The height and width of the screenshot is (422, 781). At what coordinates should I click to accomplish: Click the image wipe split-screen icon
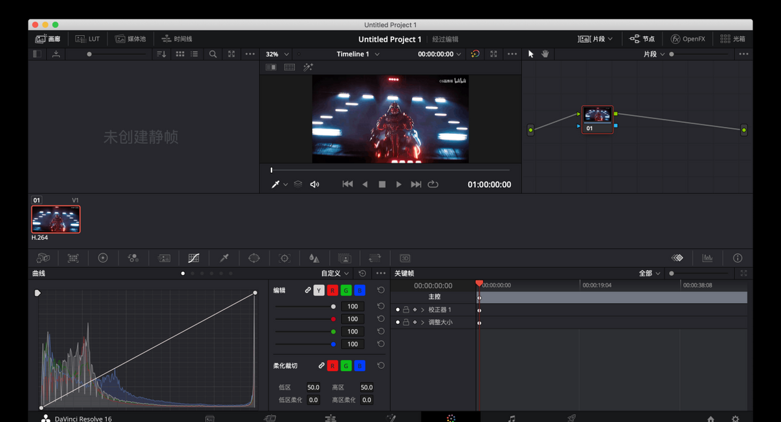[271, 67]
